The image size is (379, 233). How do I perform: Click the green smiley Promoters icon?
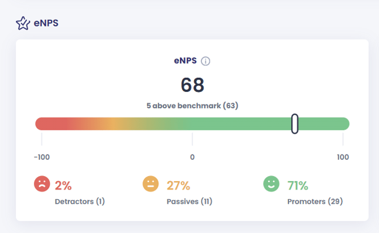pos(272,184)
